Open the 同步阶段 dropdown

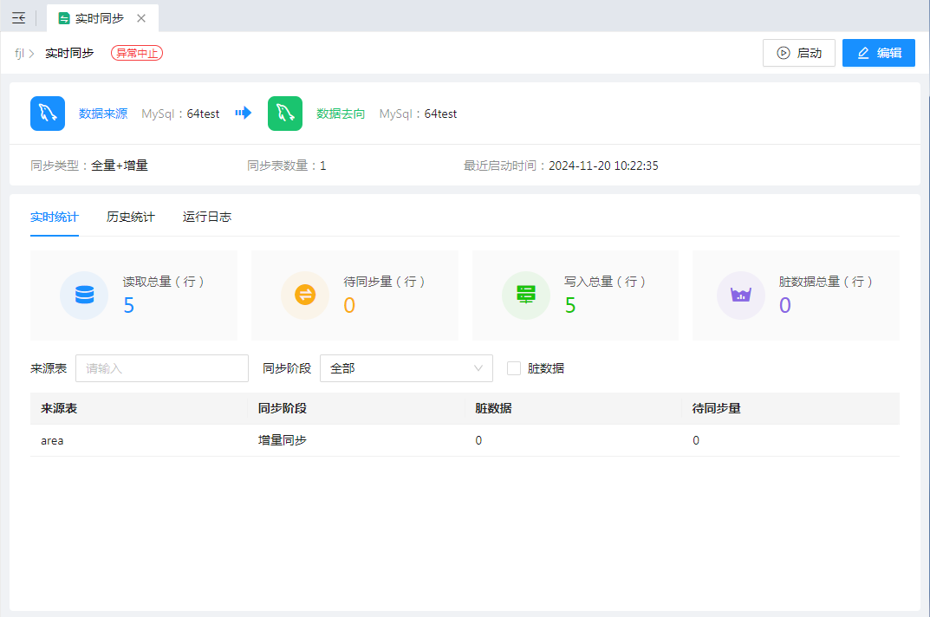coord(406,368)
